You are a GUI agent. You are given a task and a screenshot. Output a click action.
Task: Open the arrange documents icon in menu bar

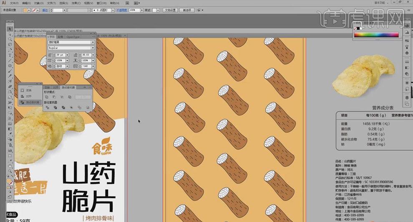(137, 3)
